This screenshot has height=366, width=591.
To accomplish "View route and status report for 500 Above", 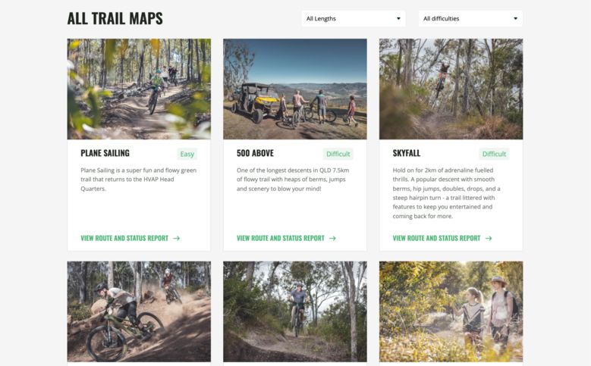I will pos(281,239).
